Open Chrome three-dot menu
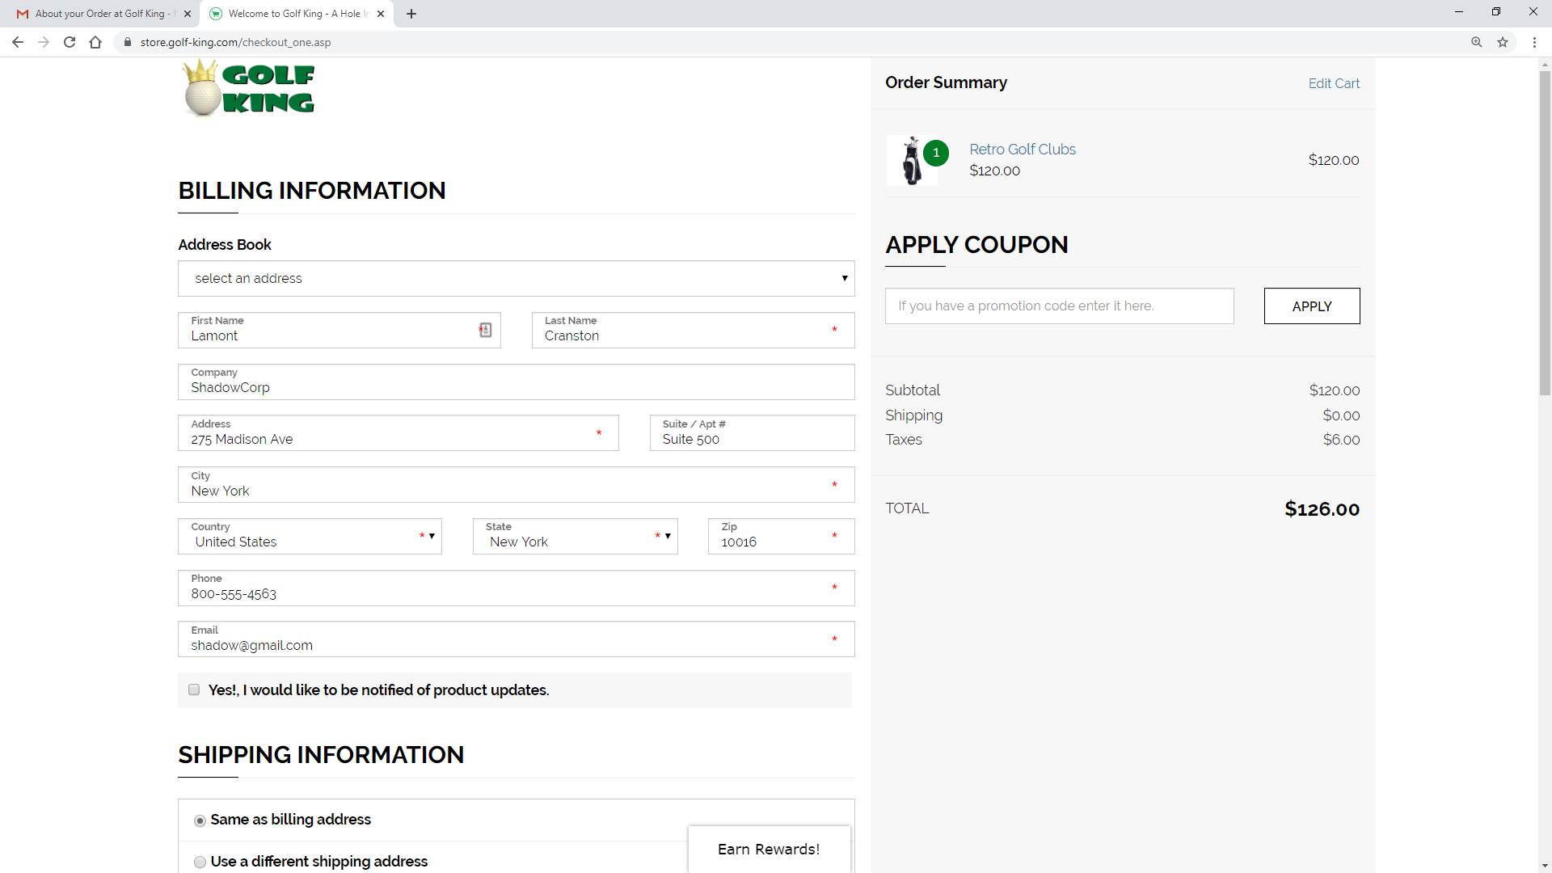The image size is (1552, 873). point(1534,42)
